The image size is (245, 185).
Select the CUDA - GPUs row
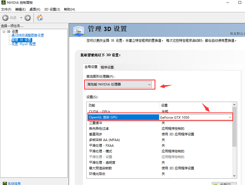coord(159,111)
